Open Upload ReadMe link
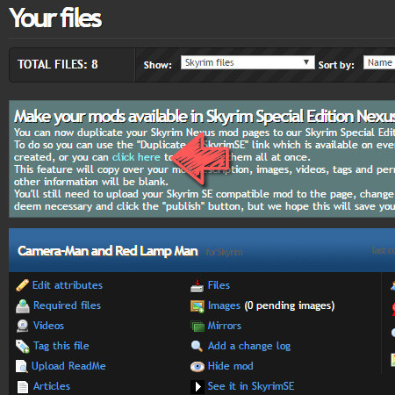This screenshot has width=395, height=395. pos(68,366)
